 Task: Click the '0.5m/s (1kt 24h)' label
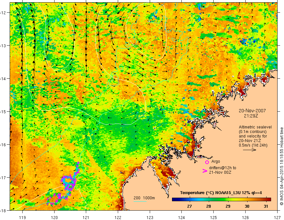(253, 145)
